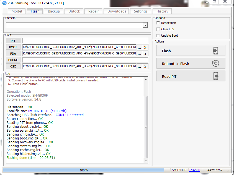This screenshot has width=234, height=175.
Task: Click the Read PIT phone icon
Action: coord(216,76)
